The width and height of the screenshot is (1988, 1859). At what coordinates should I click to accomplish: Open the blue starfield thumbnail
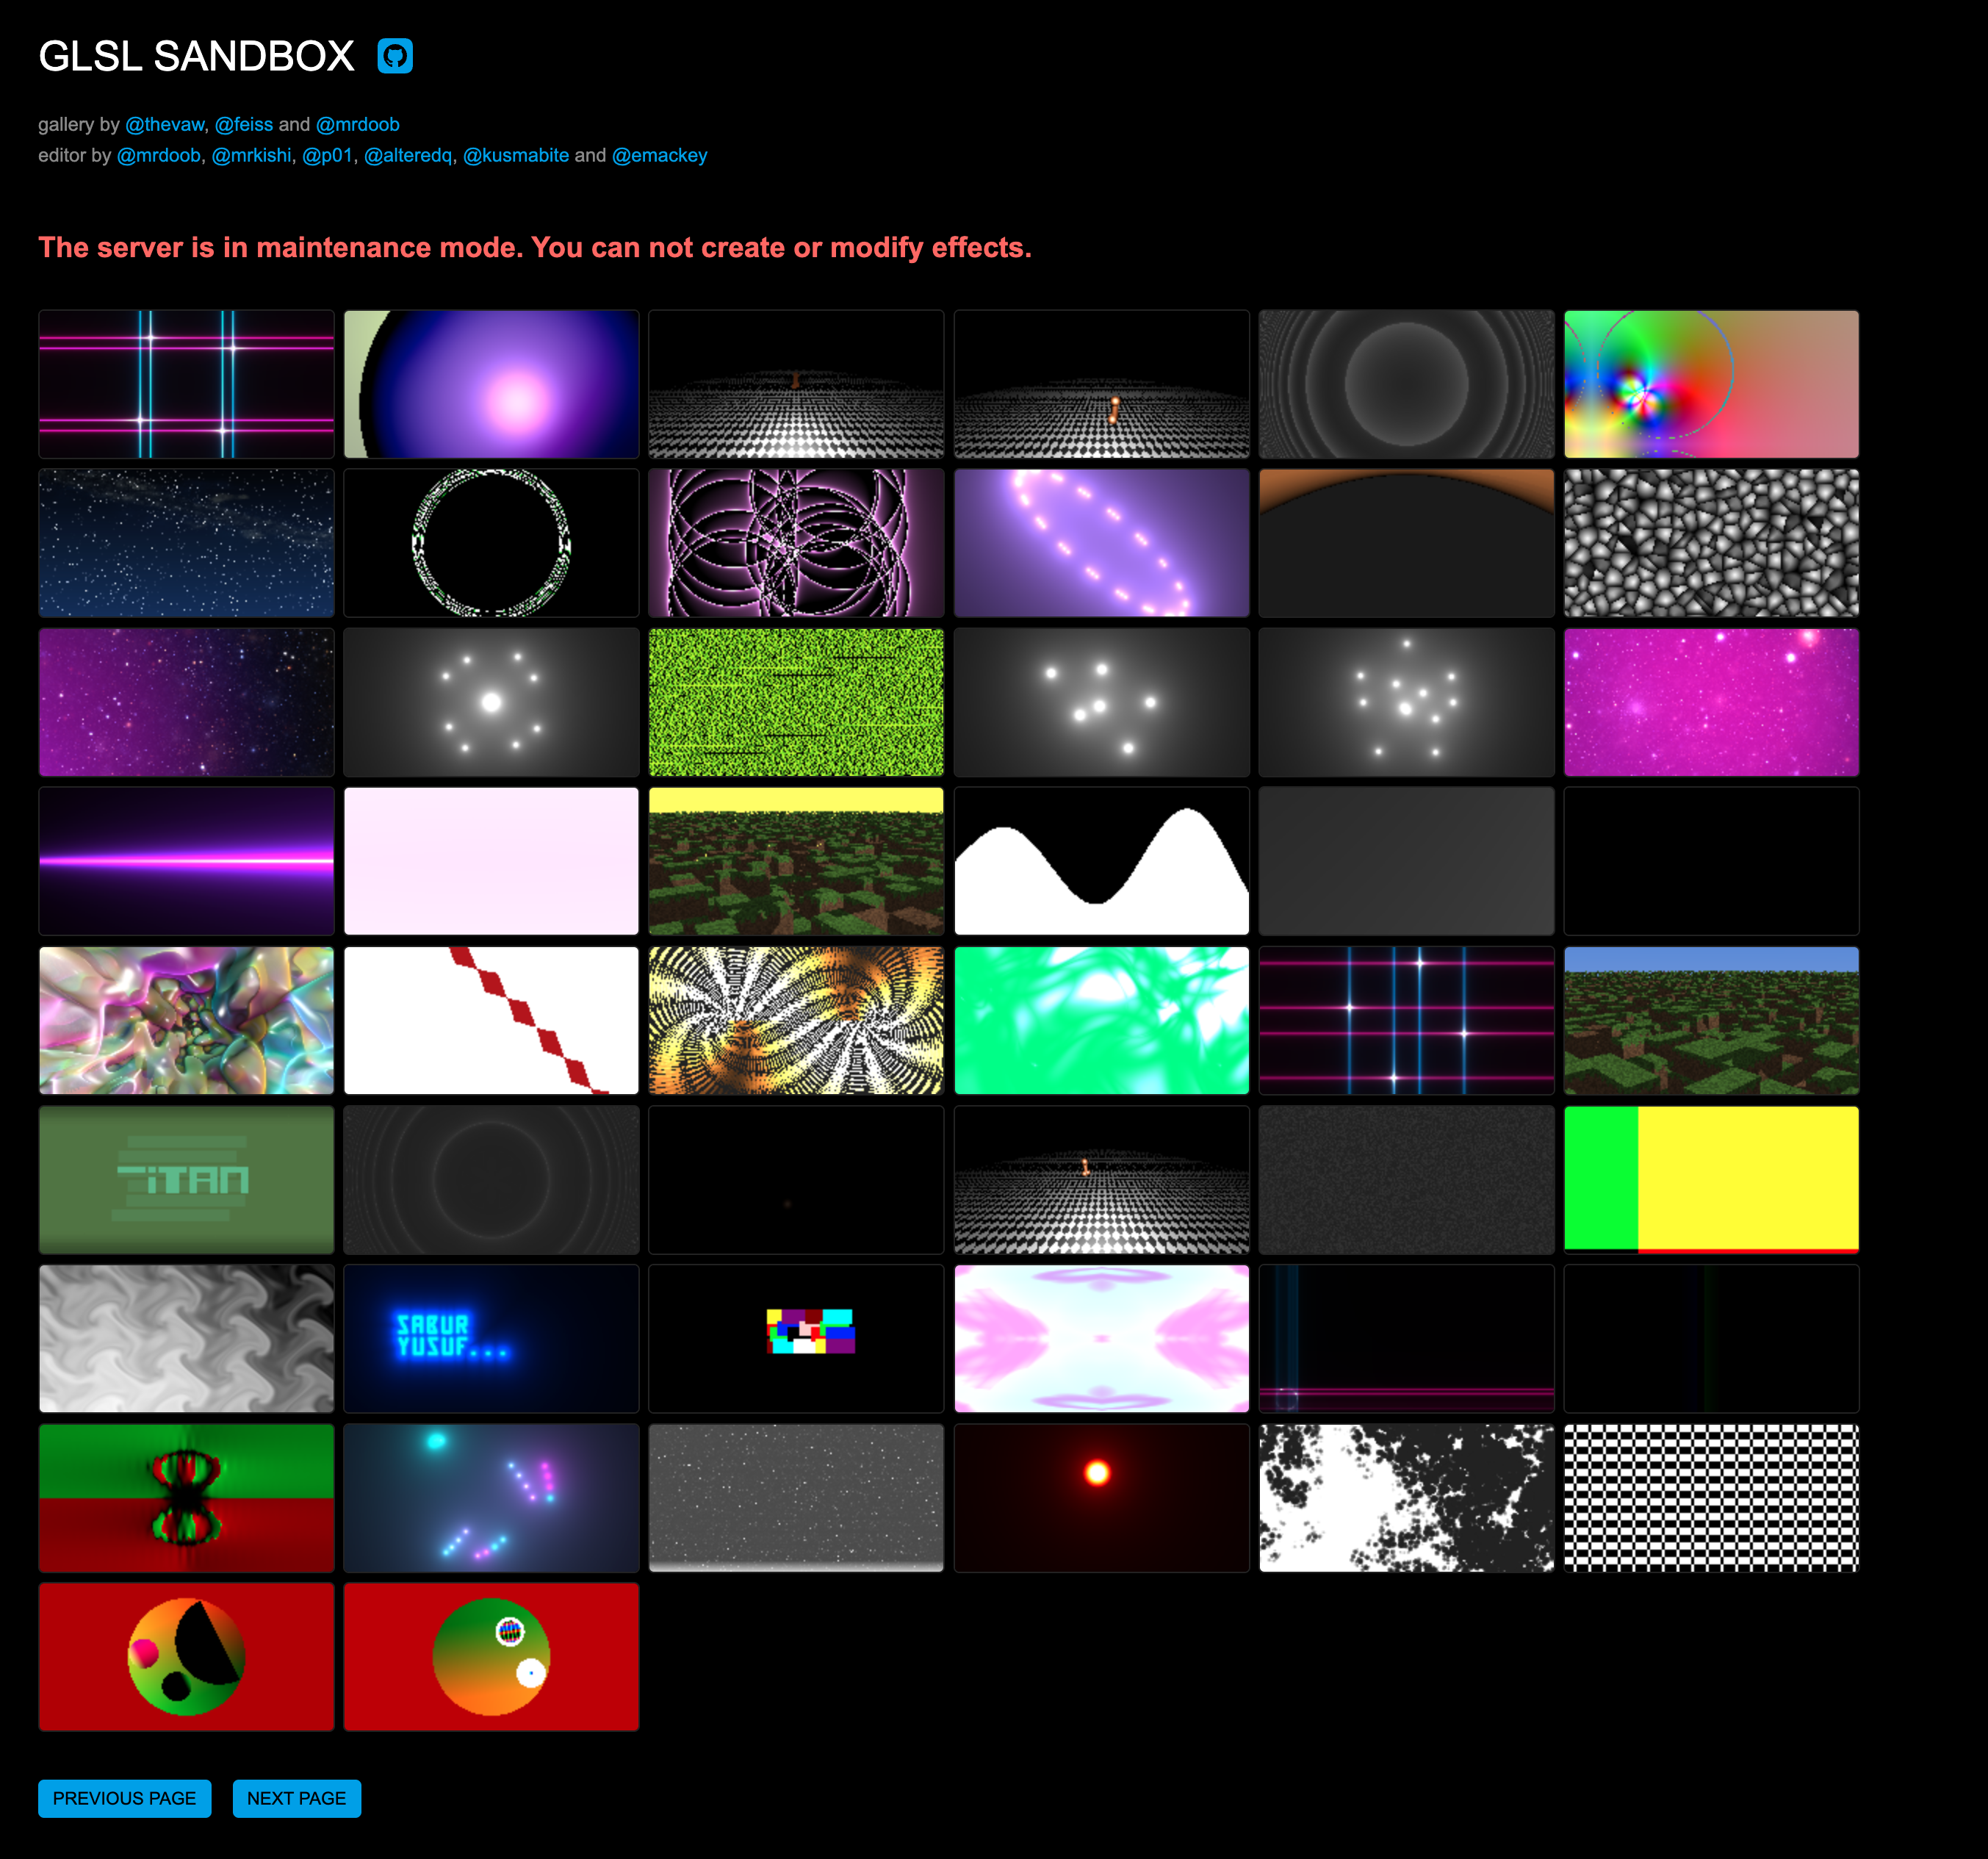tap(186, 543)
